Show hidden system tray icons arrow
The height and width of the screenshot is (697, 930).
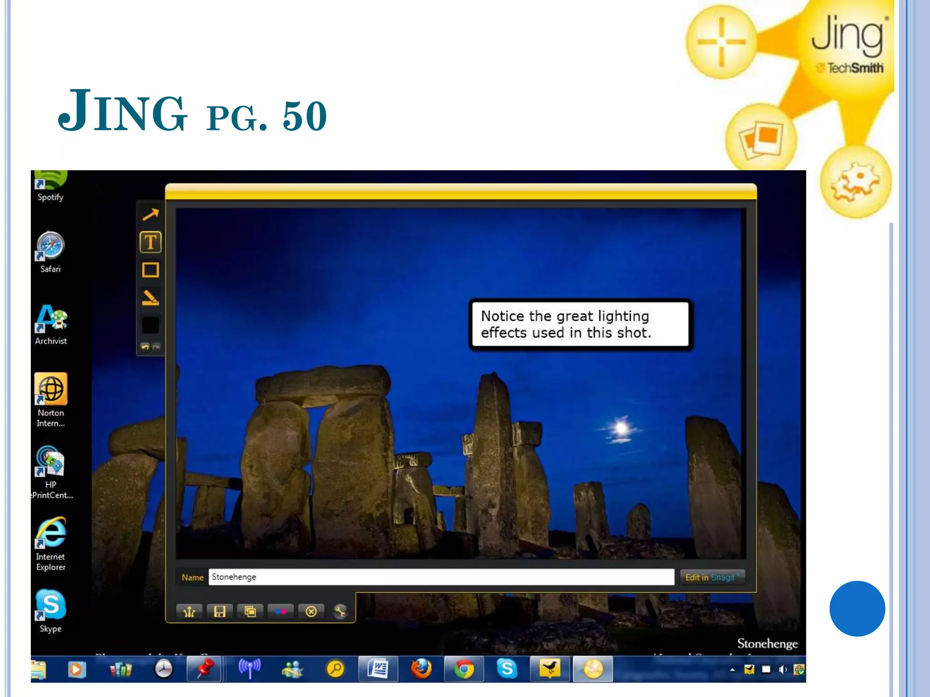pos(732,669)
